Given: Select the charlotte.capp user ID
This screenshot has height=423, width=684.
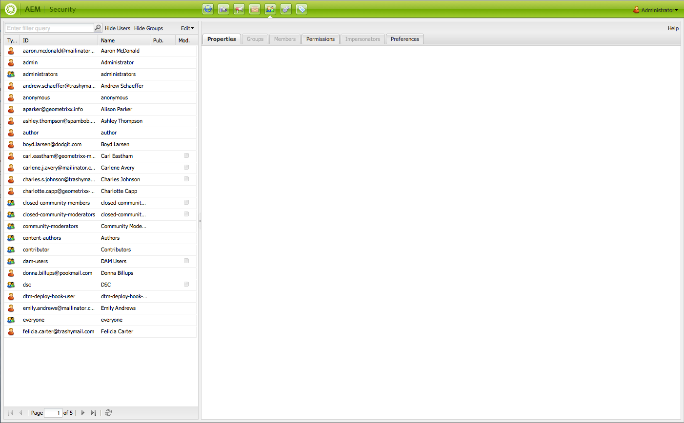Looking at the screenshot, I should pyautogui.click(x=59, y=191).
